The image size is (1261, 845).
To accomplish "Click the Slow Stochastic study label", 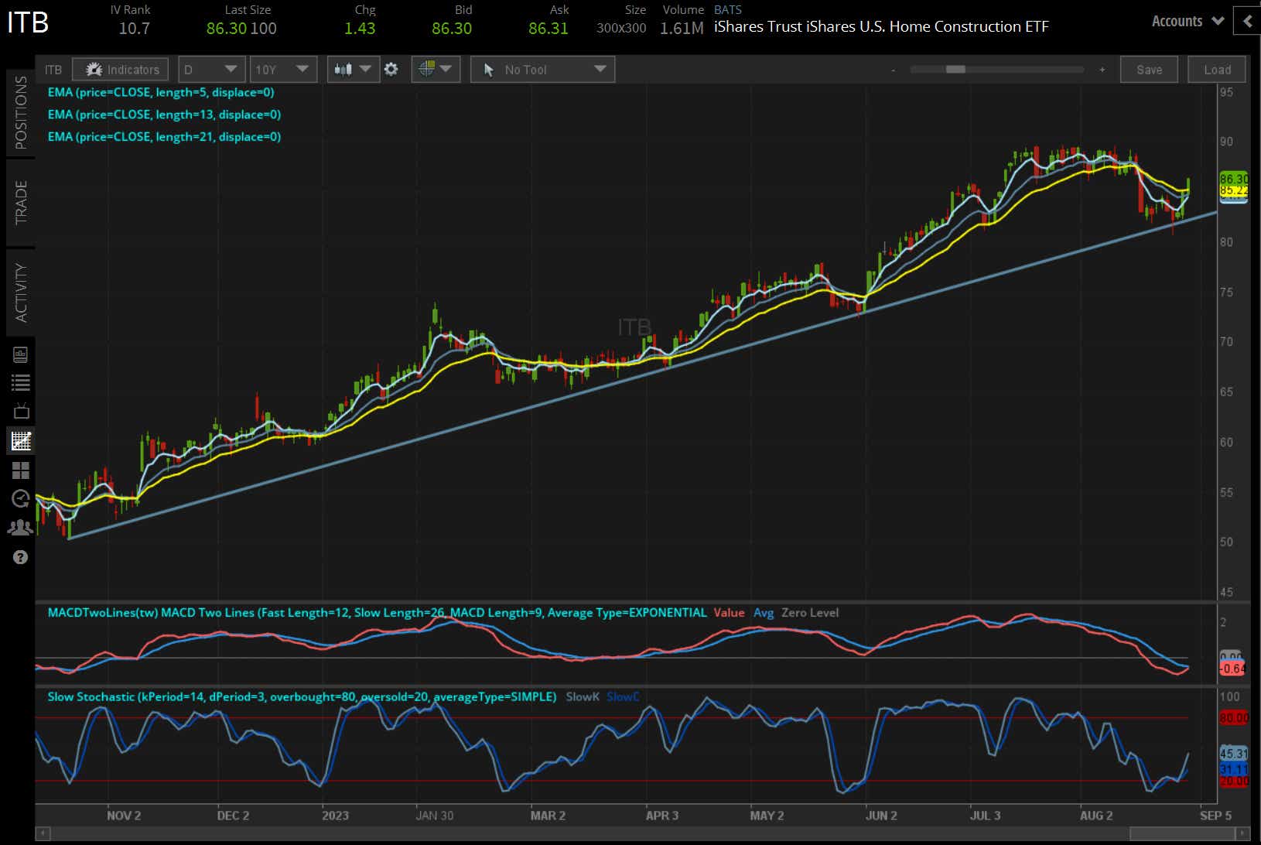I will [x=302, y=697].
